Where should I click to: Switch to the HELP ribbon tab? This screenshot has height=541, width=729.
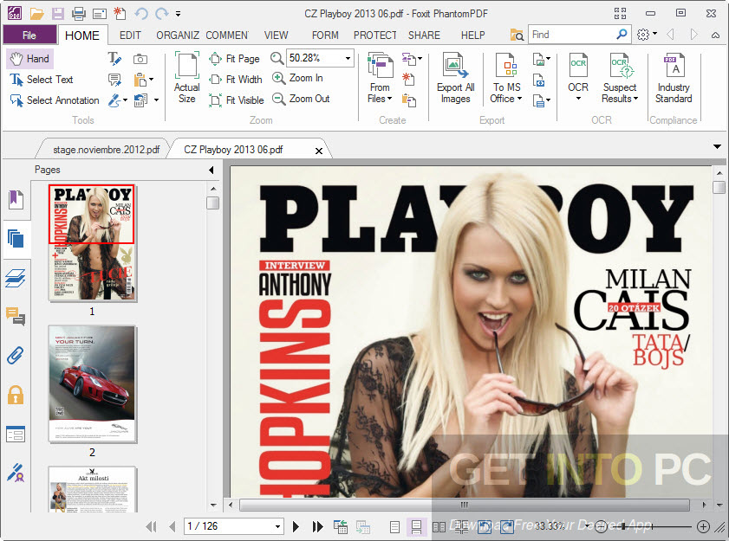tap(472, 35)
